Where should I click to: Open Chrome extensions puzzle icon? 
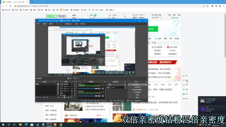click(x=212, y=6)
